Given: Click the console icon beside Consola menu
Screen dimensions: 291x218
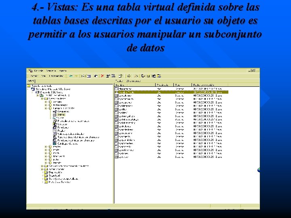Looking at the screenshot, I should 31,71.
